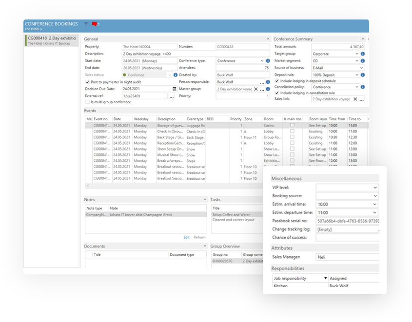Open Estim. arrival time dropdown

(374, 204)
